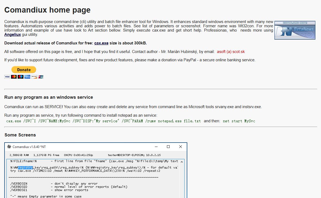Click the '2,588GiB RAM' status text in screenshot
The image size is (321, 198).
(x=19, y=155)
